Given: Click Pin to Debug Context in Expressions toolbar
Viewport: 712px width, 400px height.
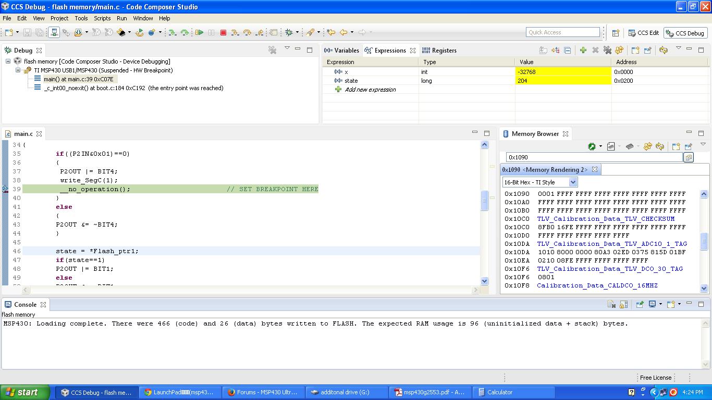Looking at the screenshot, I should point(647,50).
